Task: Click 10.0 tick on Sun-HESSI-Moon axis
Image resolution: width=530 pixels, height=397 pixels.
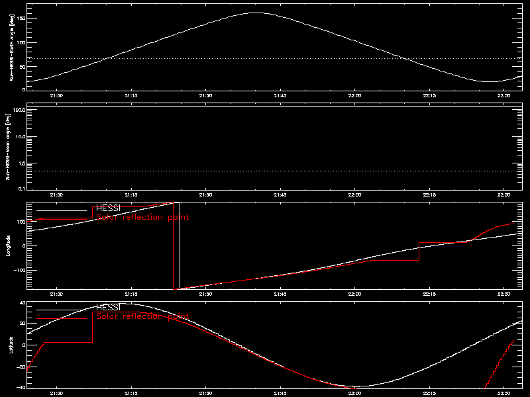Action: [20, 137]
